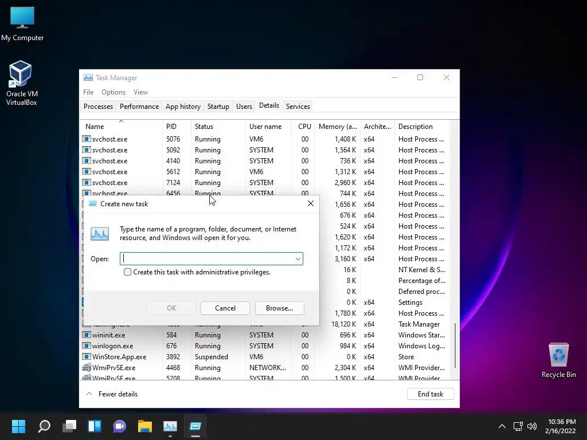Switch to the Processes tab

(x=98, y=106)
